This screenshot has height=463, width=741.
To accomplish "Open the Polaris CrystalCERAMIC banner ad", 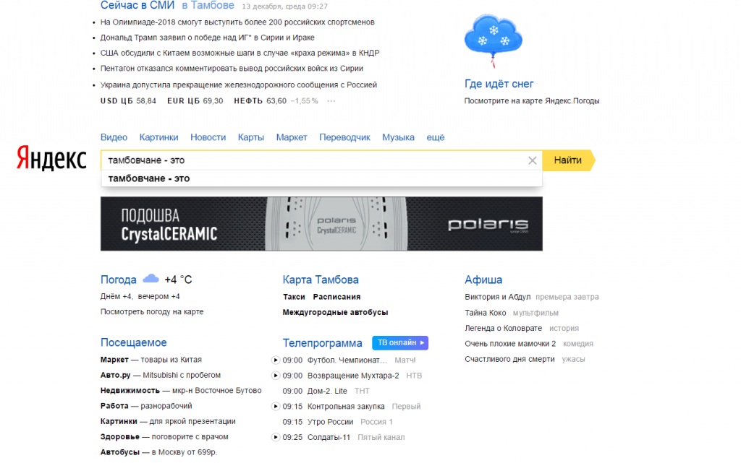I will coord(321,224).
